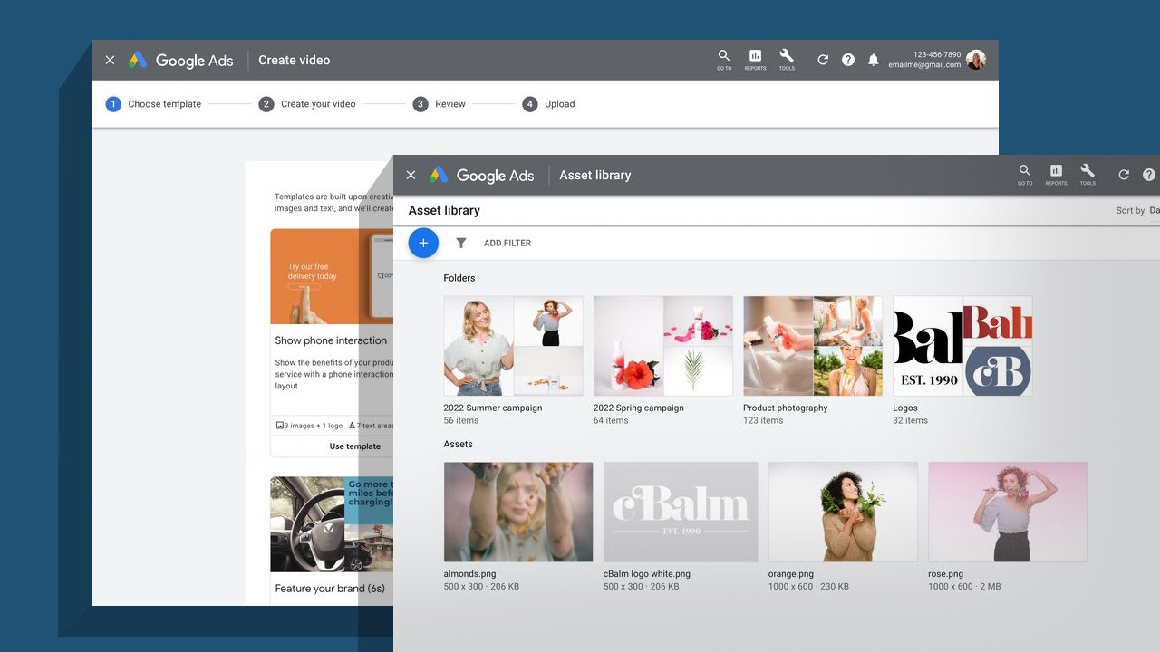Viewport: 1160px width, 652px height.
Task: Click the orange.png file name
Action: click(791, 574)
